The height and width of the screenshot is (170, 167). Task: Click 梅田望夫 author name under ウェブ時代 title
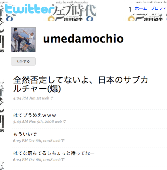point(73,20)
